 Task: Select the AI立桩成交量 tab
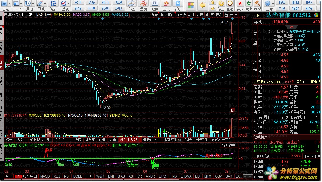tap(130, 140)
